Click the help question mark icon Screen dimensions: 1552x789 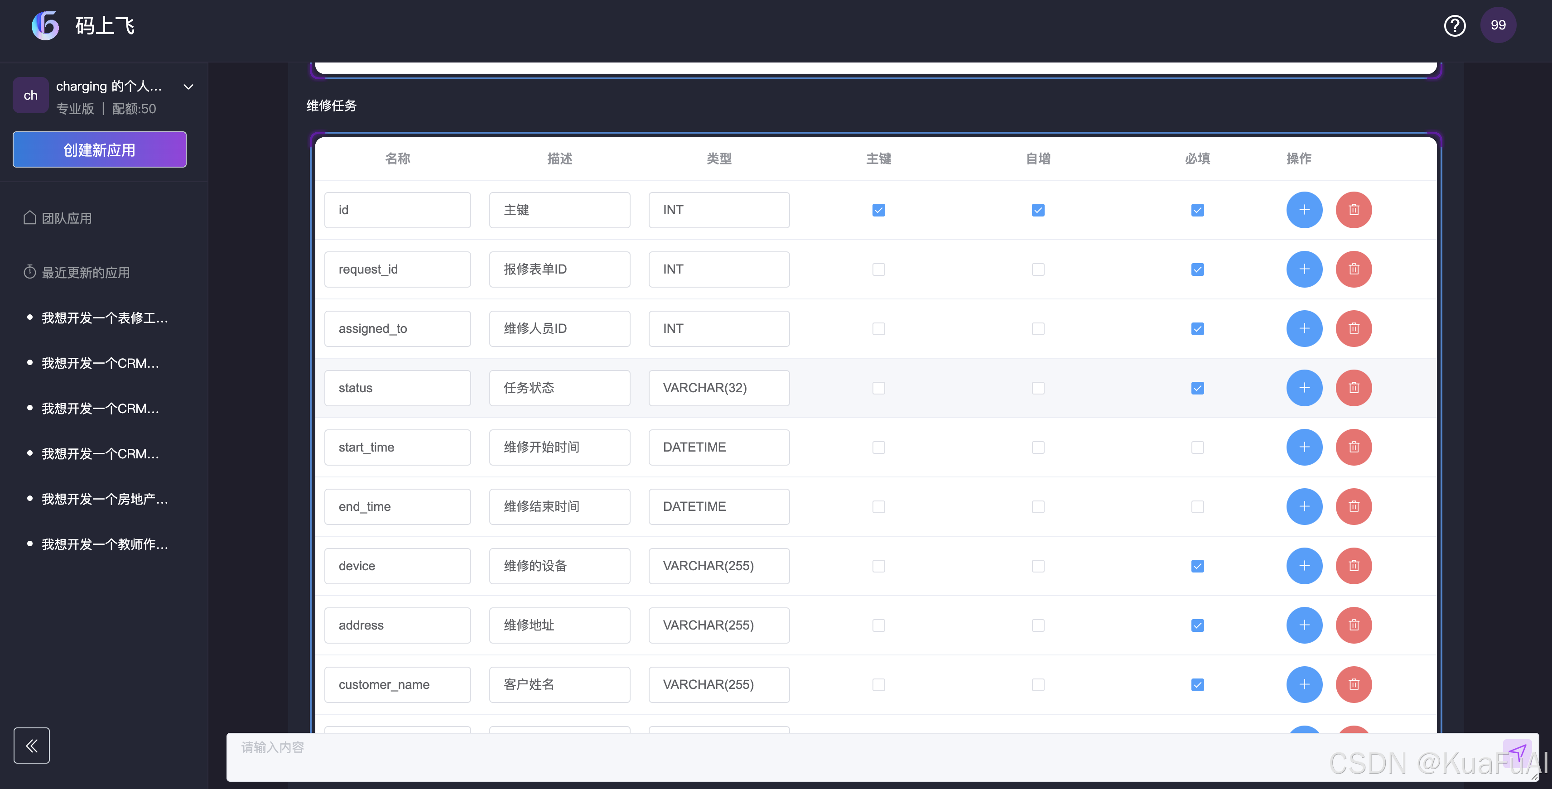(x=1455, y=25)
